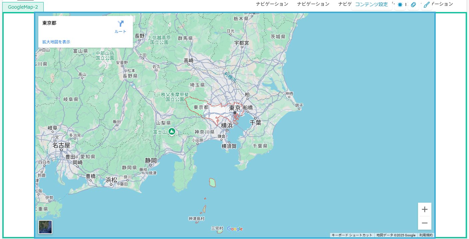Click the 船橋 city label
This screenshot has width=469, height=239.
248,107
